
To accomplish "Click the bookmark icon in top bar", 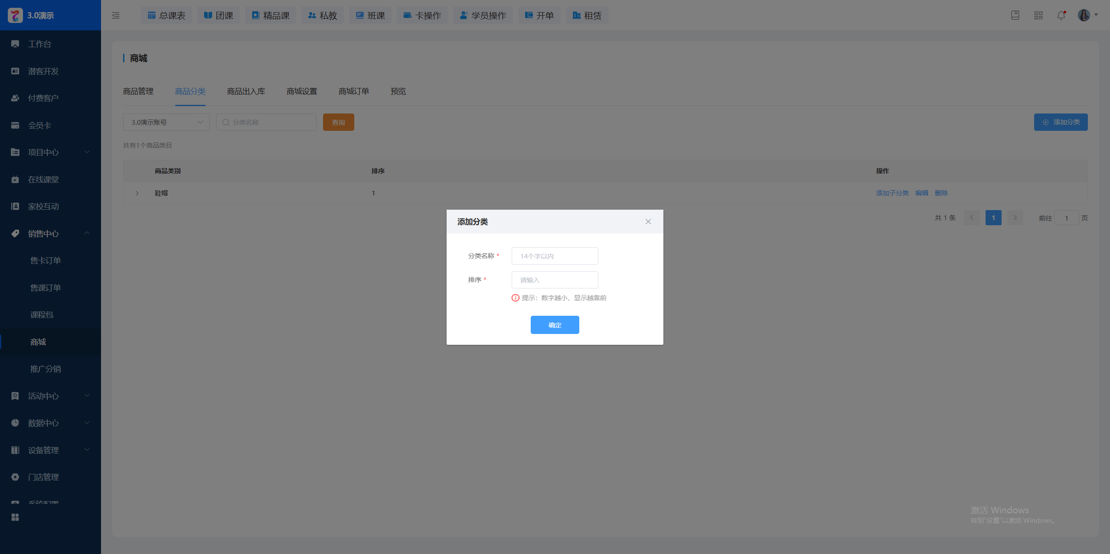I will tap(1015, 16).
